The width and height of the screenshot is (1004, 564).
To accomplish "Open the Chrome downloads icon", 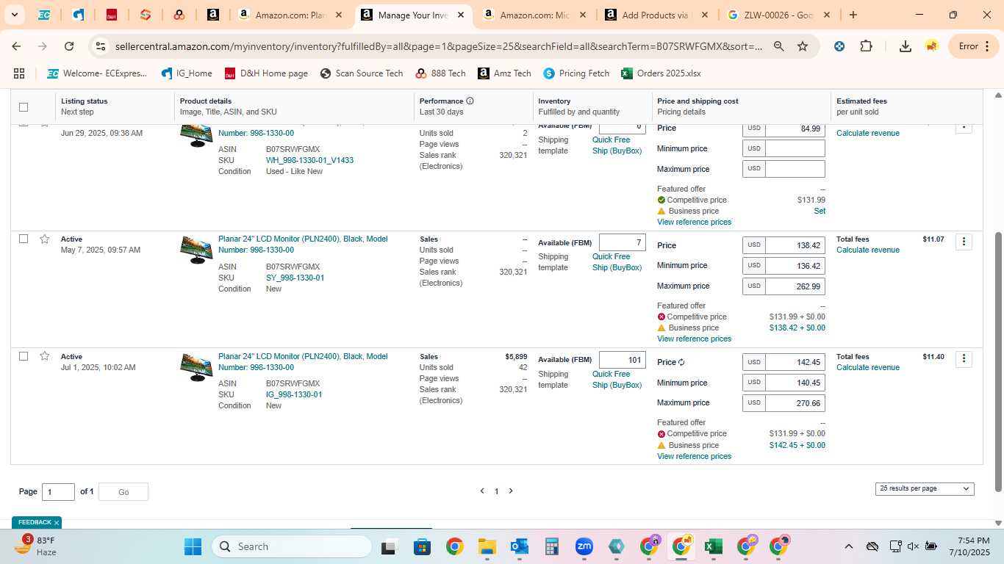I will [x=906, y=46].
